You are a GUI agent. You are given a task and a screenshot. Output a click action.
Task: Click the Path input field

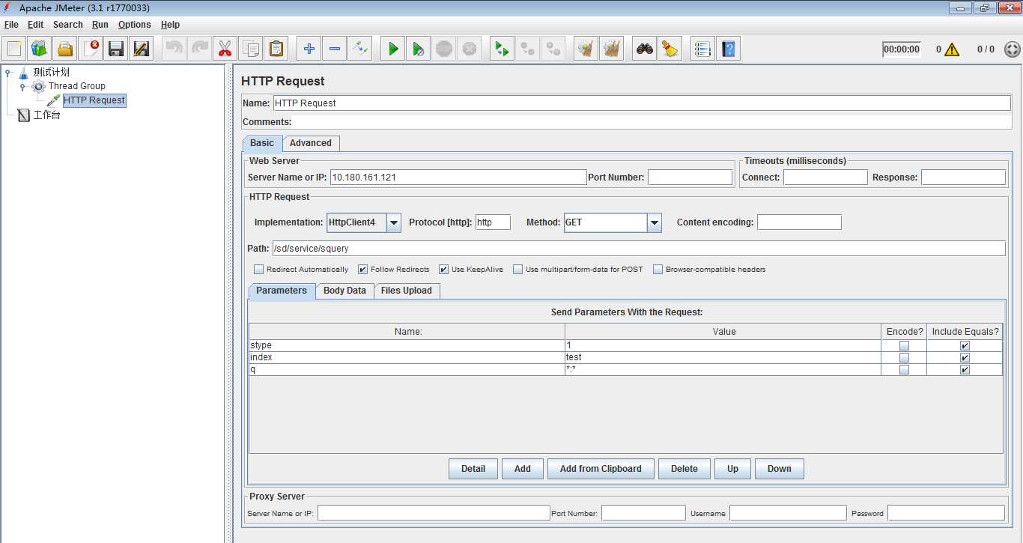click(x=638, y=248)
